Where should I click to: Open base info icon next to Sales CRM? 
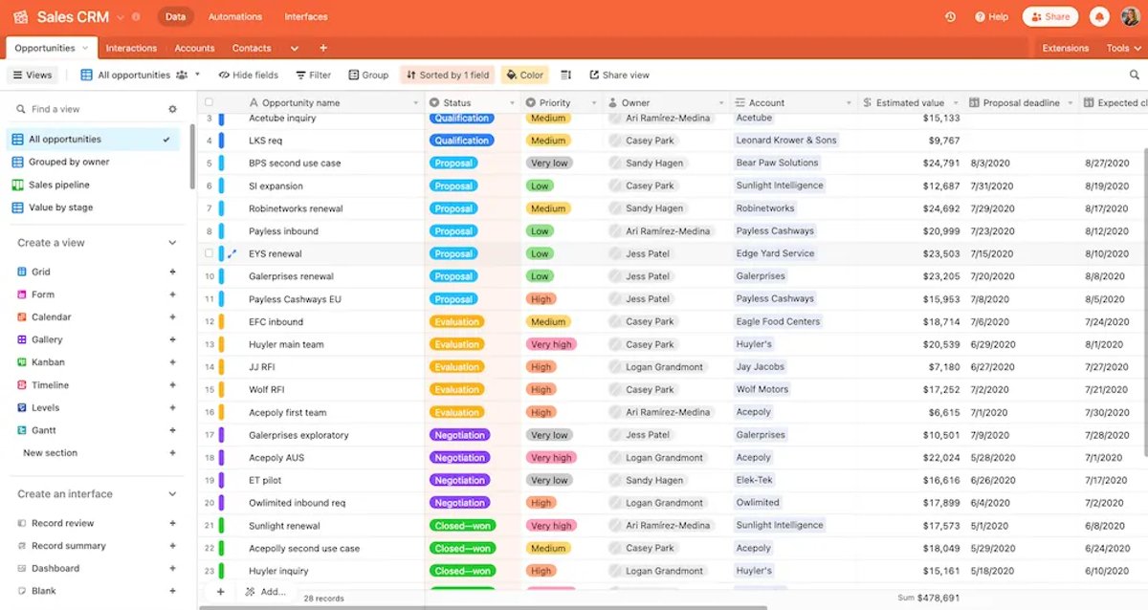tap(136, 17)
